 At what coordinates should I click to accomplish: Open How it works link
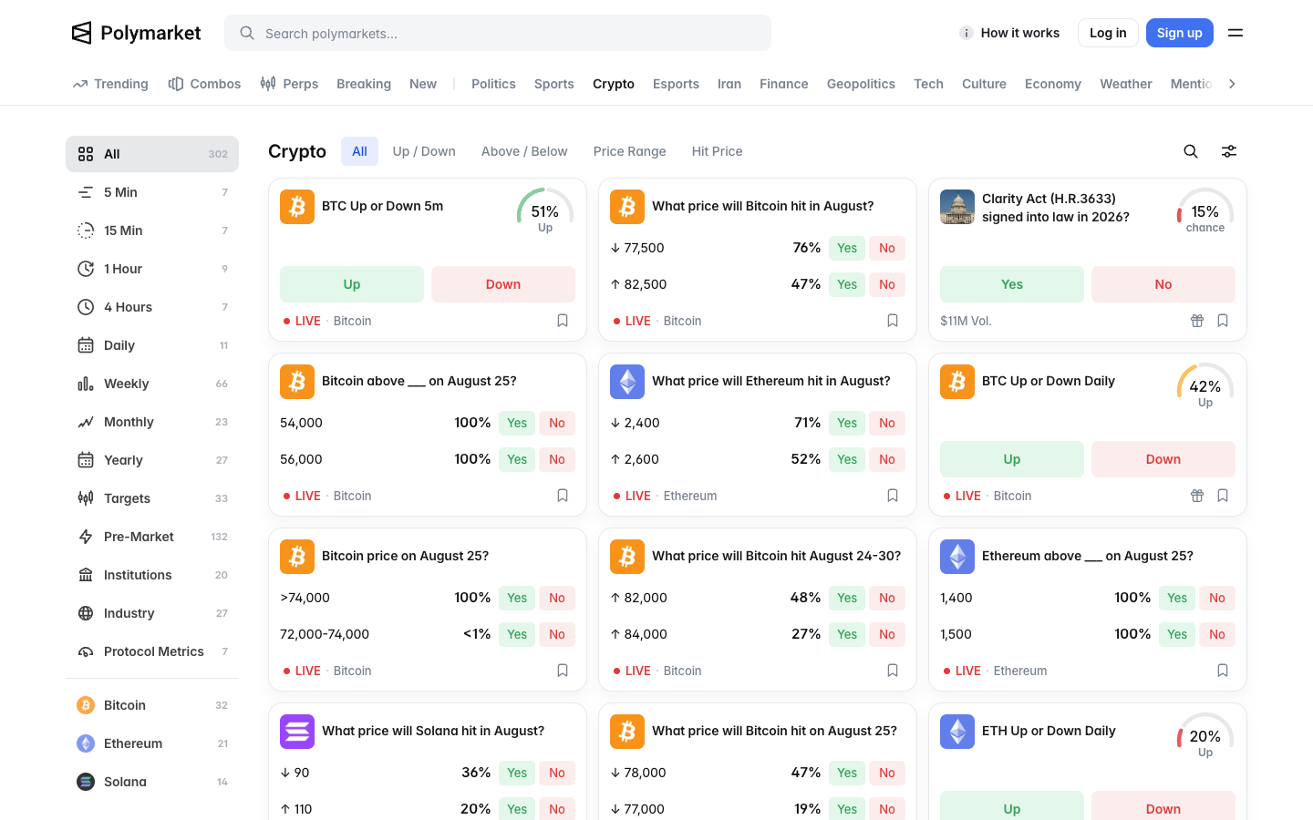1009,33
